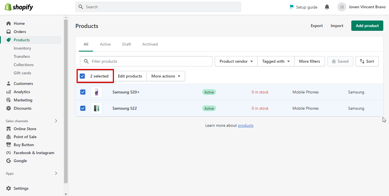Click the Filter products search field
389x196 pixels.
coord(150,61)
